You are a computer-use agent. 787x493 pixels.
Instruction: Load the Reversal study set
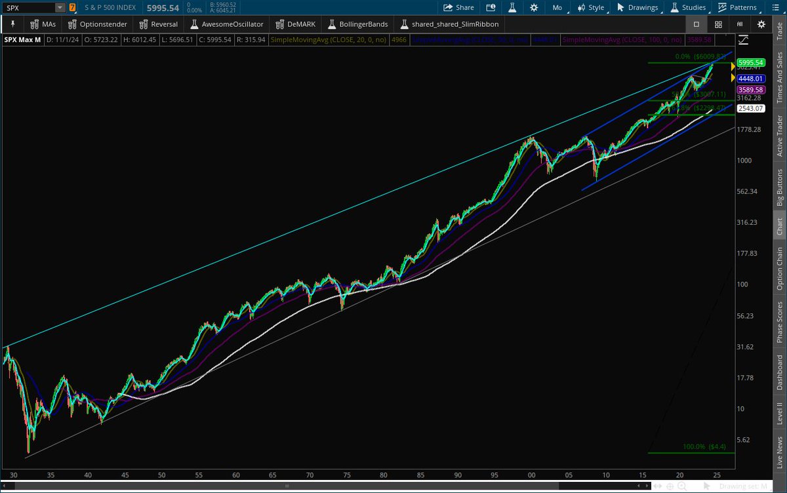coord(157,24)
